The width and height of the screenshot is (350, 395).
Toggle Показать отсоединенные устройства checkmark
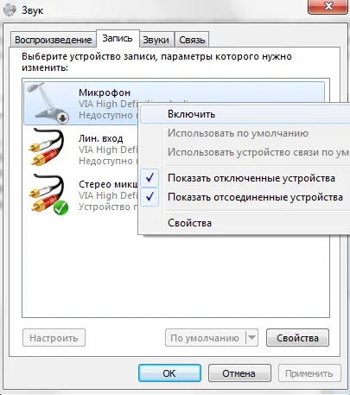click(150, 197)
